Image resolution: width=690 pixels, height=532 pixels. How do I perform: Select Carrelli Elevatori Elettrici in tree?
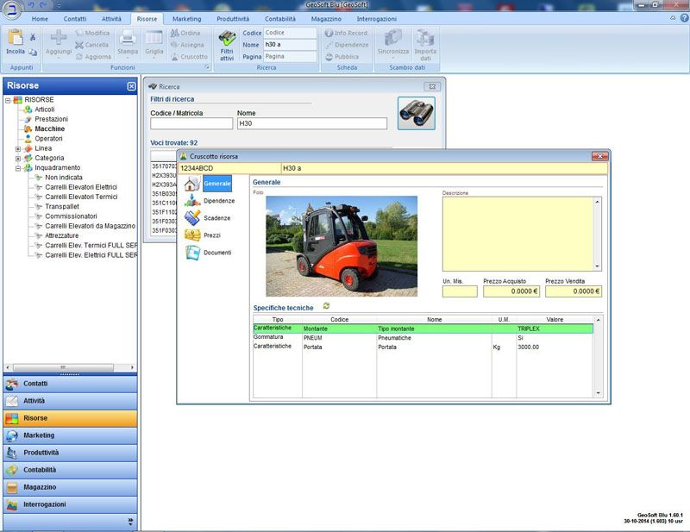click(81, 187)
